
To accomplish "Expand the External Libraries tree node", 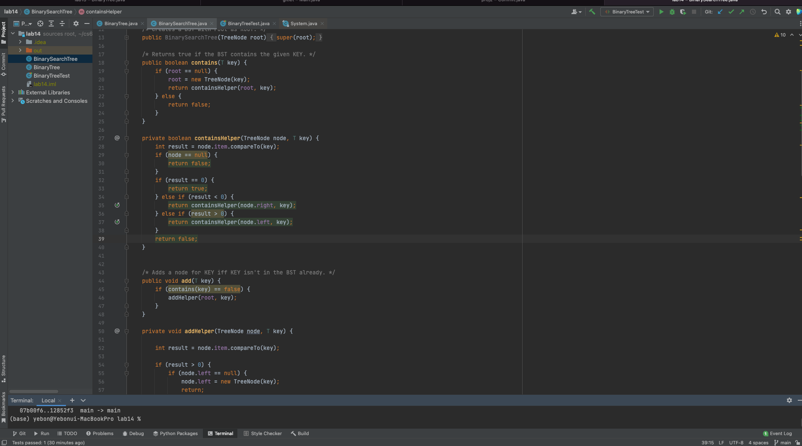I will coord(13,92).
